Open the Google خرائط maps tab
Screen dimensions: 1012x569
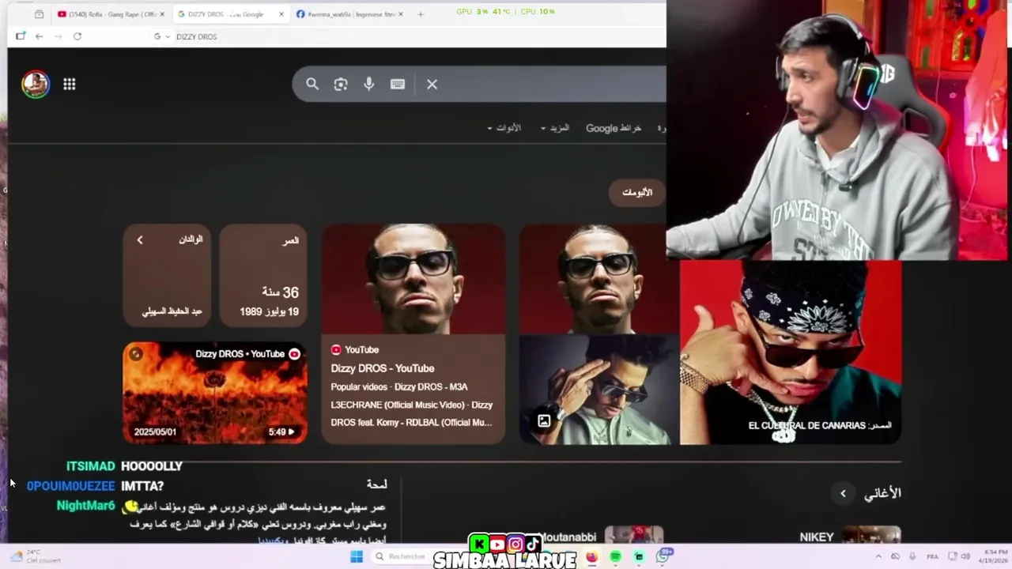pyautogui.click(x=614, y=128)
